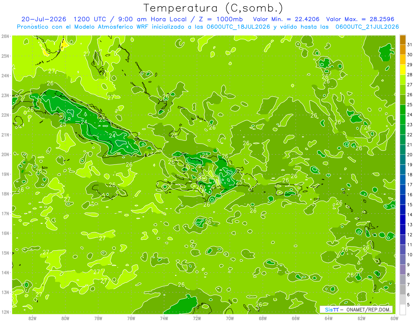The image size is (419, 323).
Task: Click the "74W" longitude axis label
Action: coord(164,318)
